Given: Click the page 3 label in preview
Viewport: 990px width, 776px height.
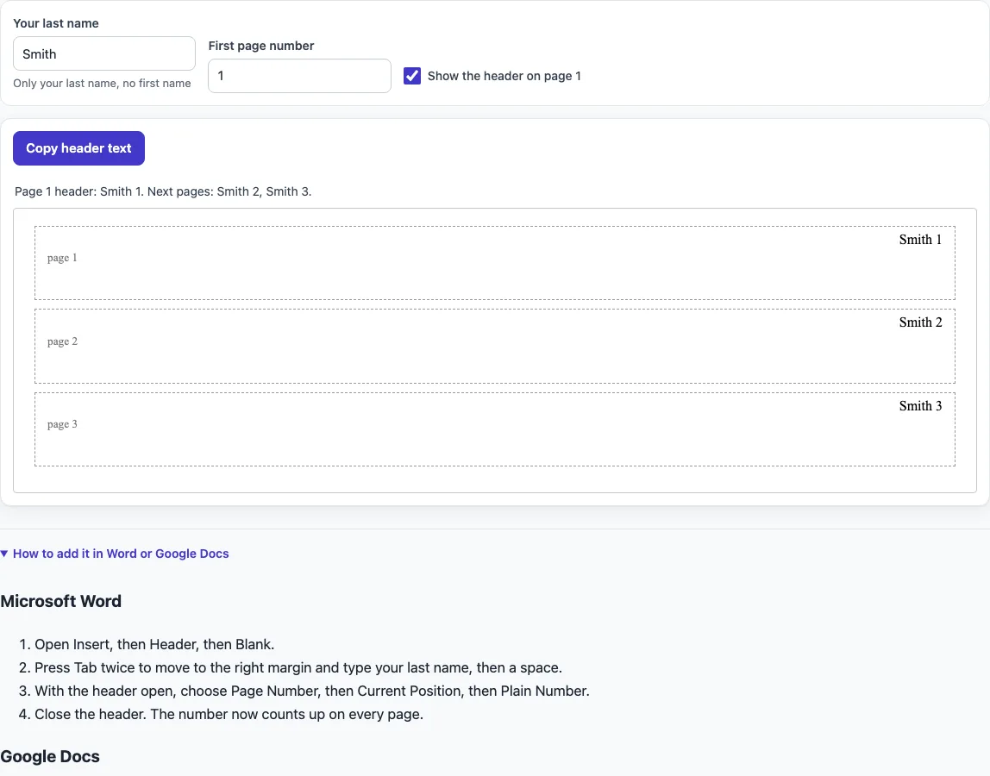Looking at the screenshot, I should [x=62, y=424].
